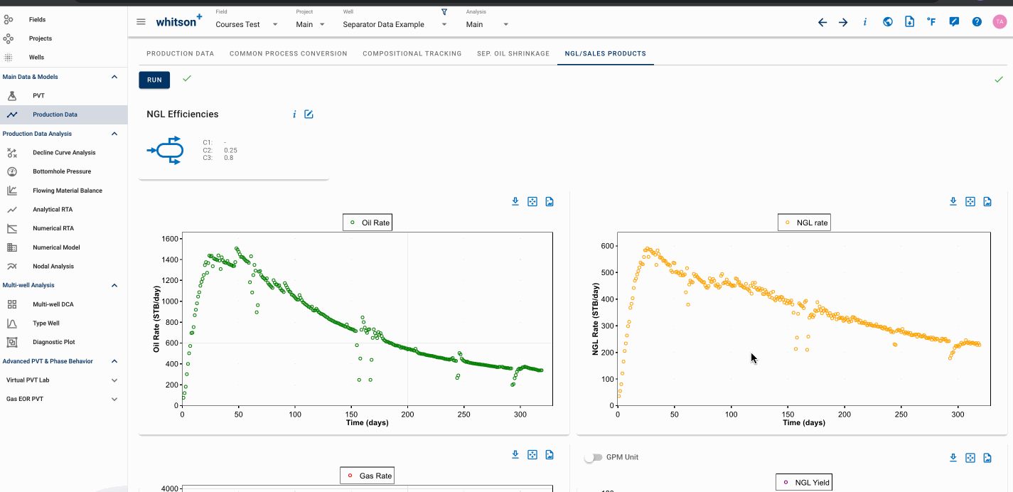This screenshot has width=1013, height=492.
Task: Click the filter icon above Well selector
Action: [x=444, y=12]
